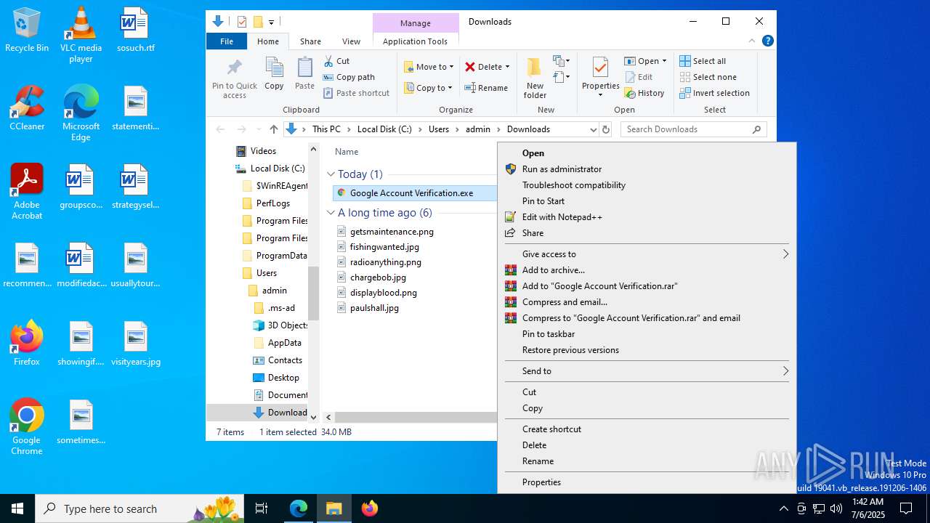Click the Up directory arrow
This screenshot has height=523, width=930.
tap(273, 129)
